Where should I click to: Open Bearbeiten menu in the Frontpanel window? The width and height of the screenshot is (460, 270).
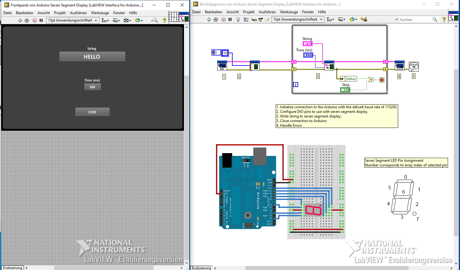tap(25, 13)
